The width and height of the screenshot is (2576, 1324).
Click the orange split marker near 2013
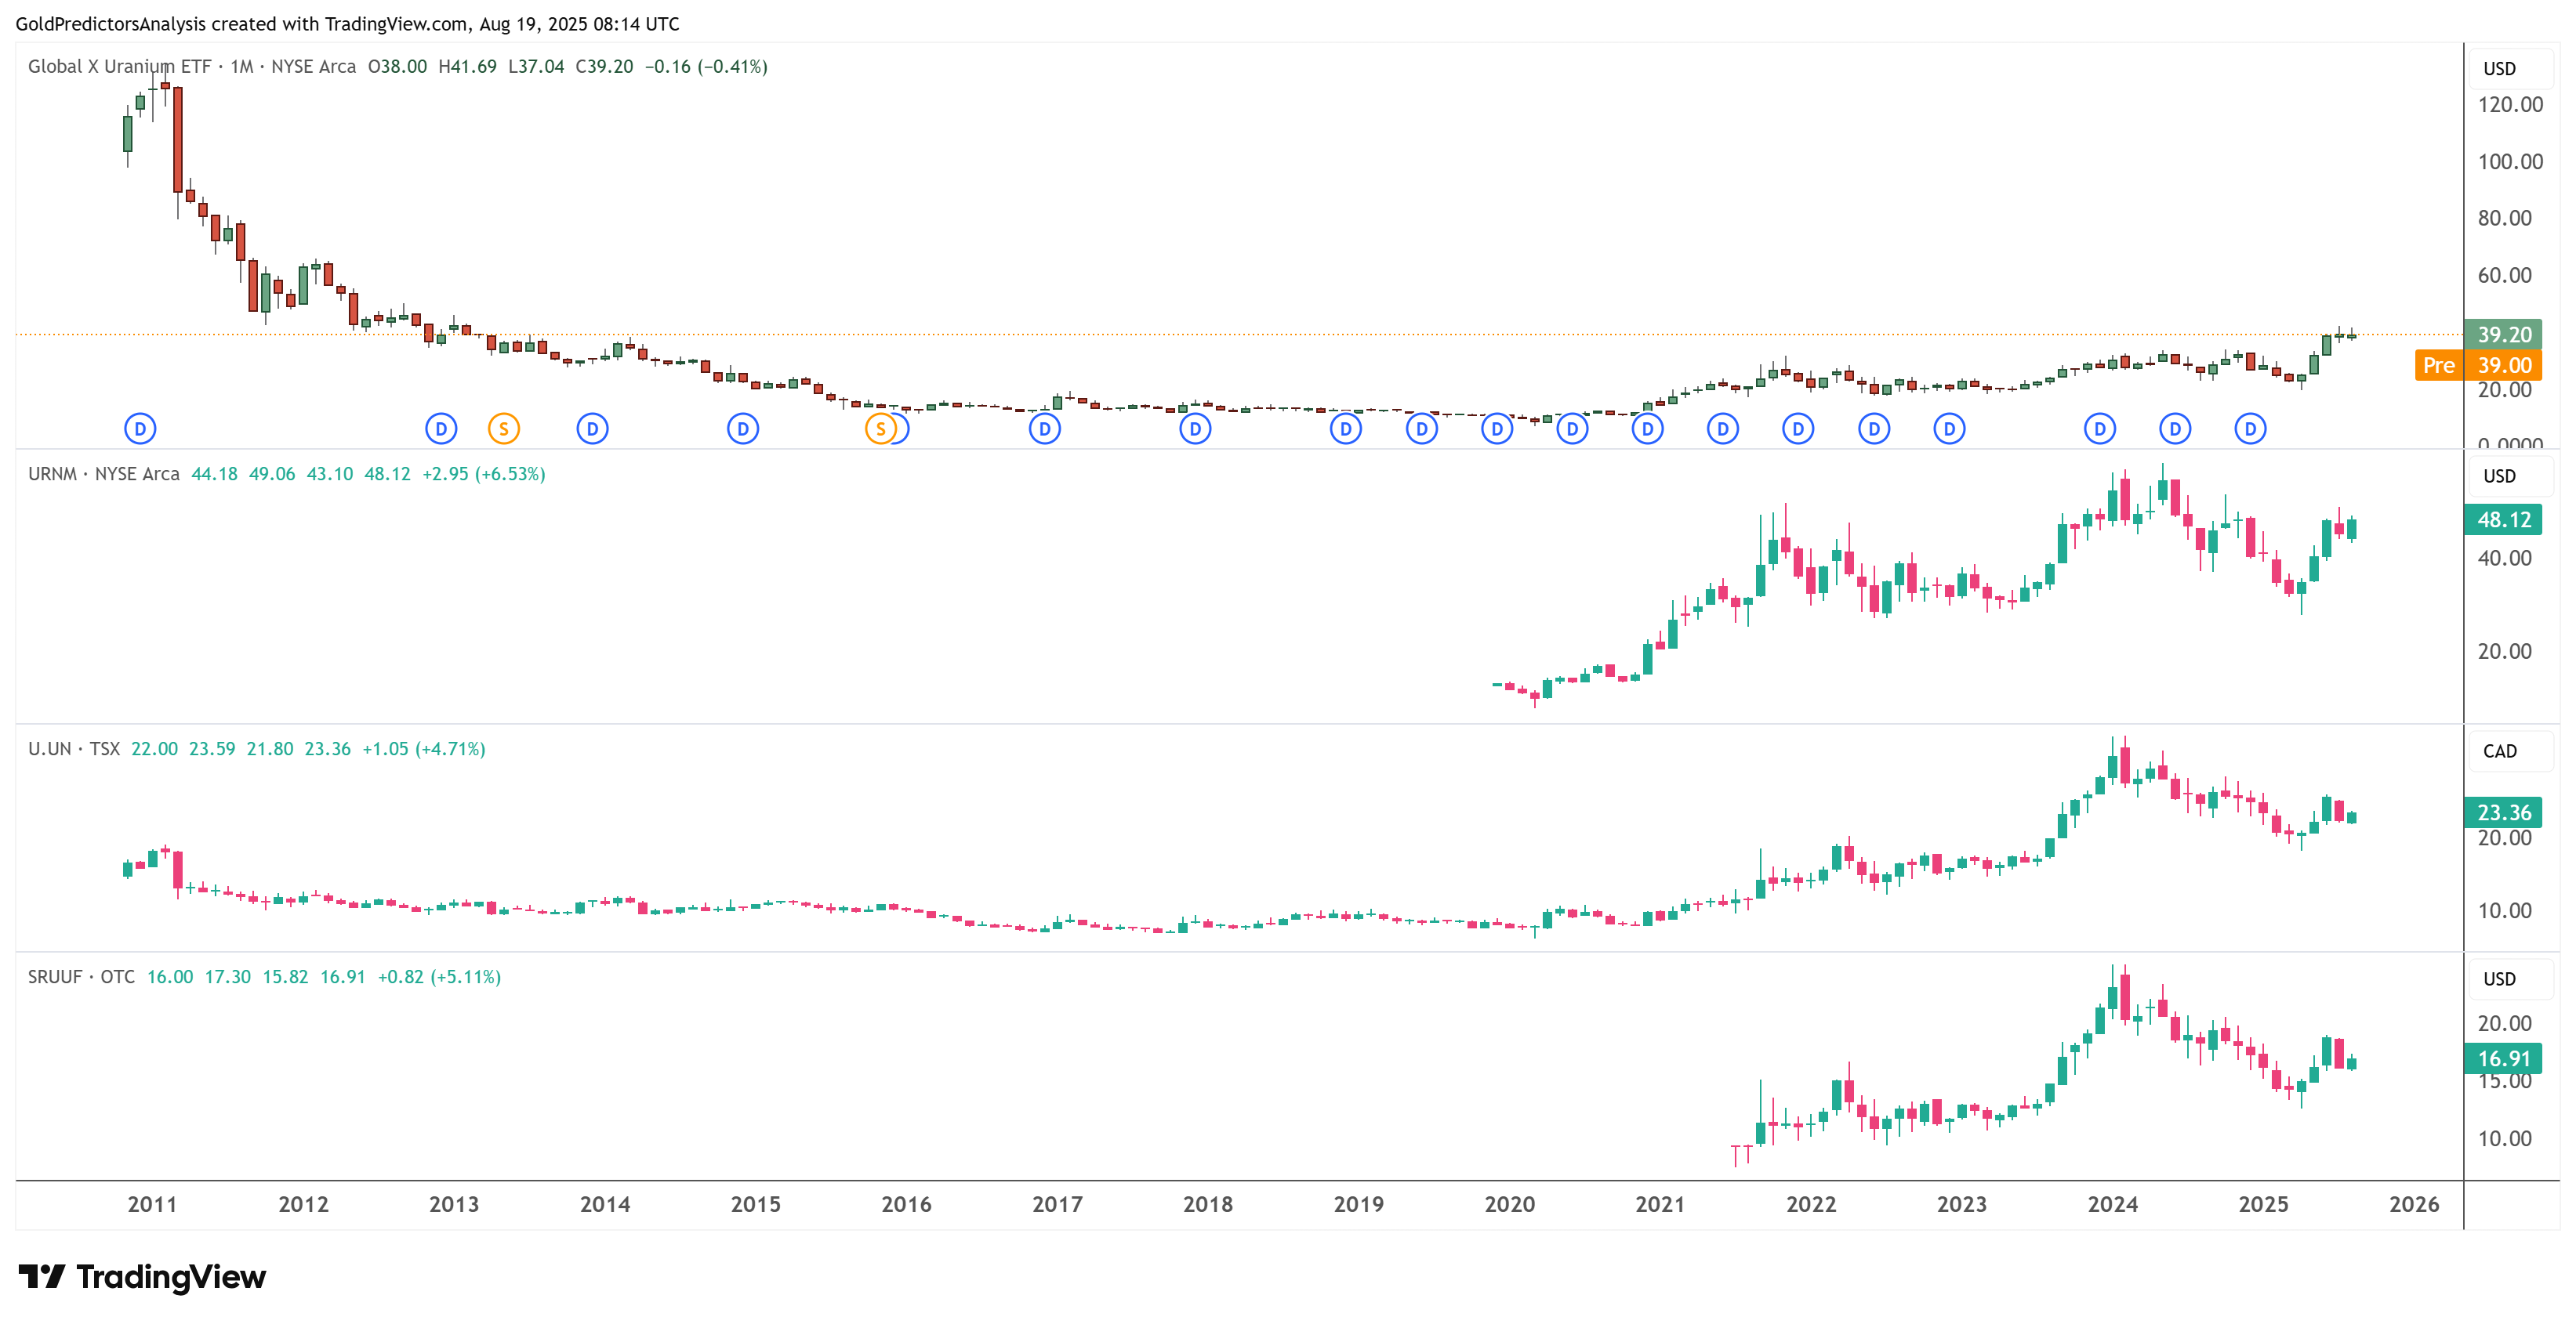point(503,429)
